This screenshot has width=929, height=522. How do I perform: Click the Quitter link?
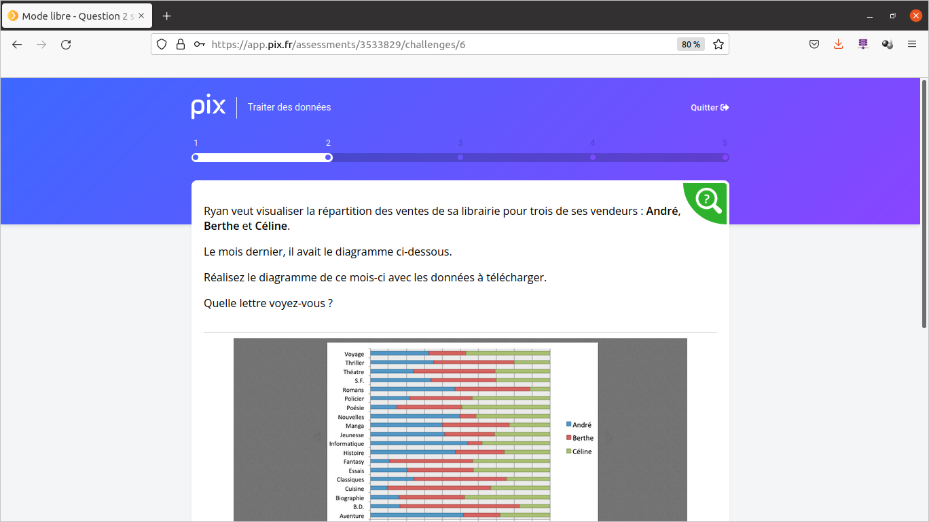tap(710, 108)
